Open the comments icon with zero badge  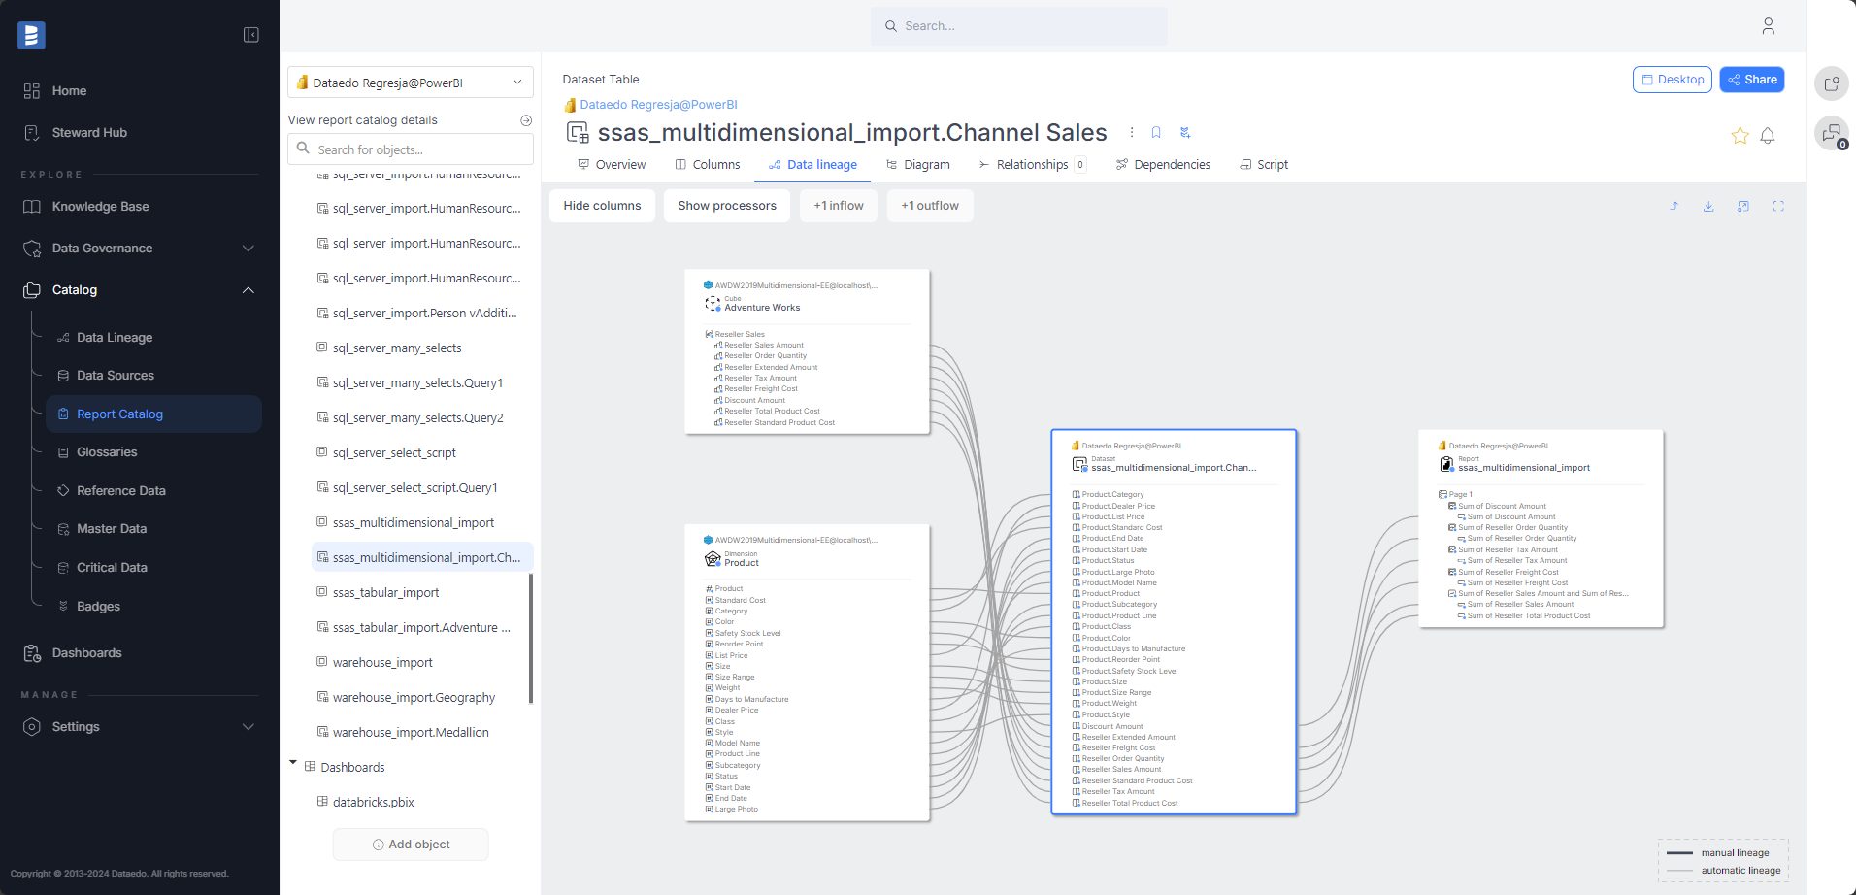[x=1832, y=133]
